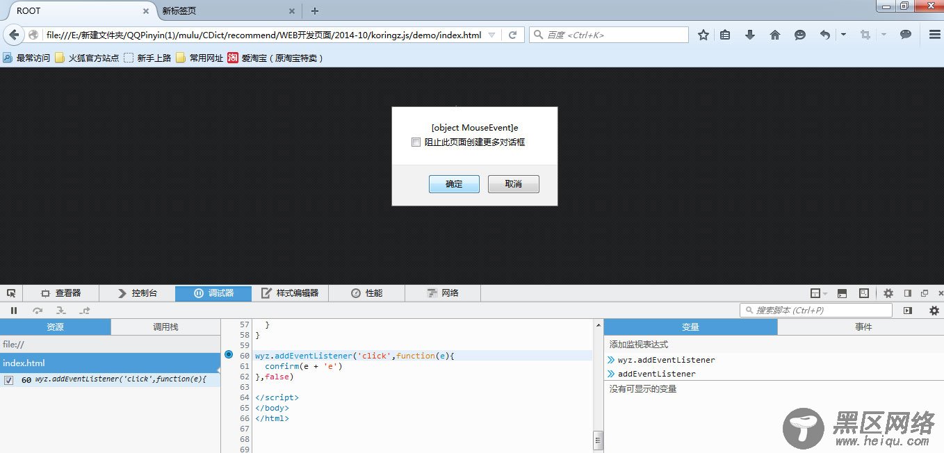Open the 网络 network tab
The height and width of the screenshot is (453, 944).
click(x=443, y=293)
